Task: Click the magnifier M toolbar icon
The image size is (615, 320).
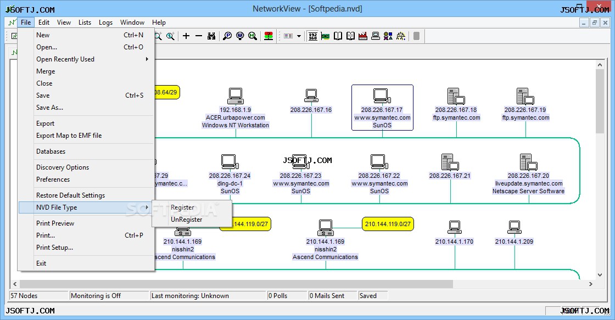Action: click(x=253, y=36)
